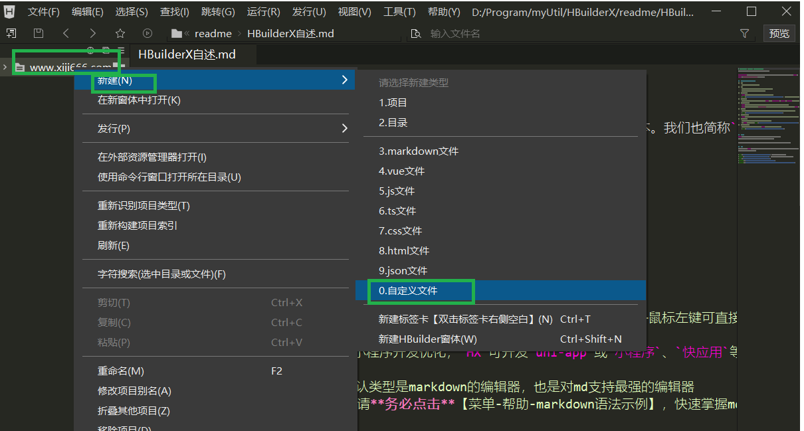The width and height of the screenshot is (804, 431).
Task: Choose 重新构建项目索引
Action: [x=215, y=226]
